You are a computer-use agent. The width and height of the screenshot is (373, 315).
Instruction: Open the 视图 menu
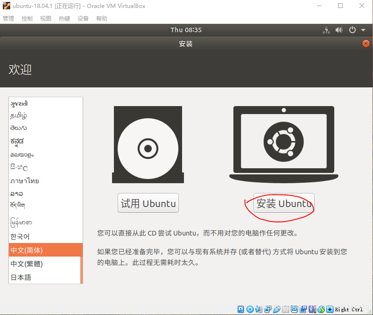pos(46,18)
